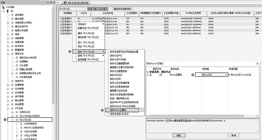Collapse the 参数设置: 属性节点 group
262x140 pixels.
[x=147, y=72]
